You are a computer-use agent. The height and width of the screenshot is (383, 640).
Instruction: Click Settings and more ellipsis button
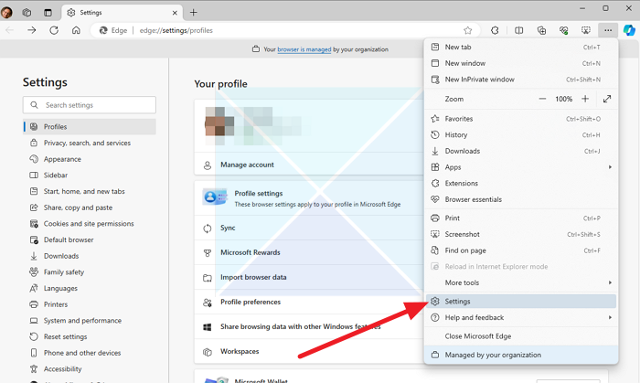[x=608, y=30]
